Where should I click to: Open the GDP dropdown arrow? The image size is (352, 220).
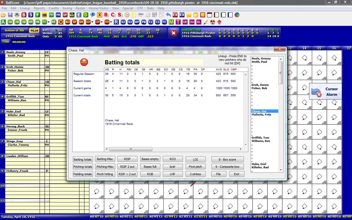pos(92,22)
